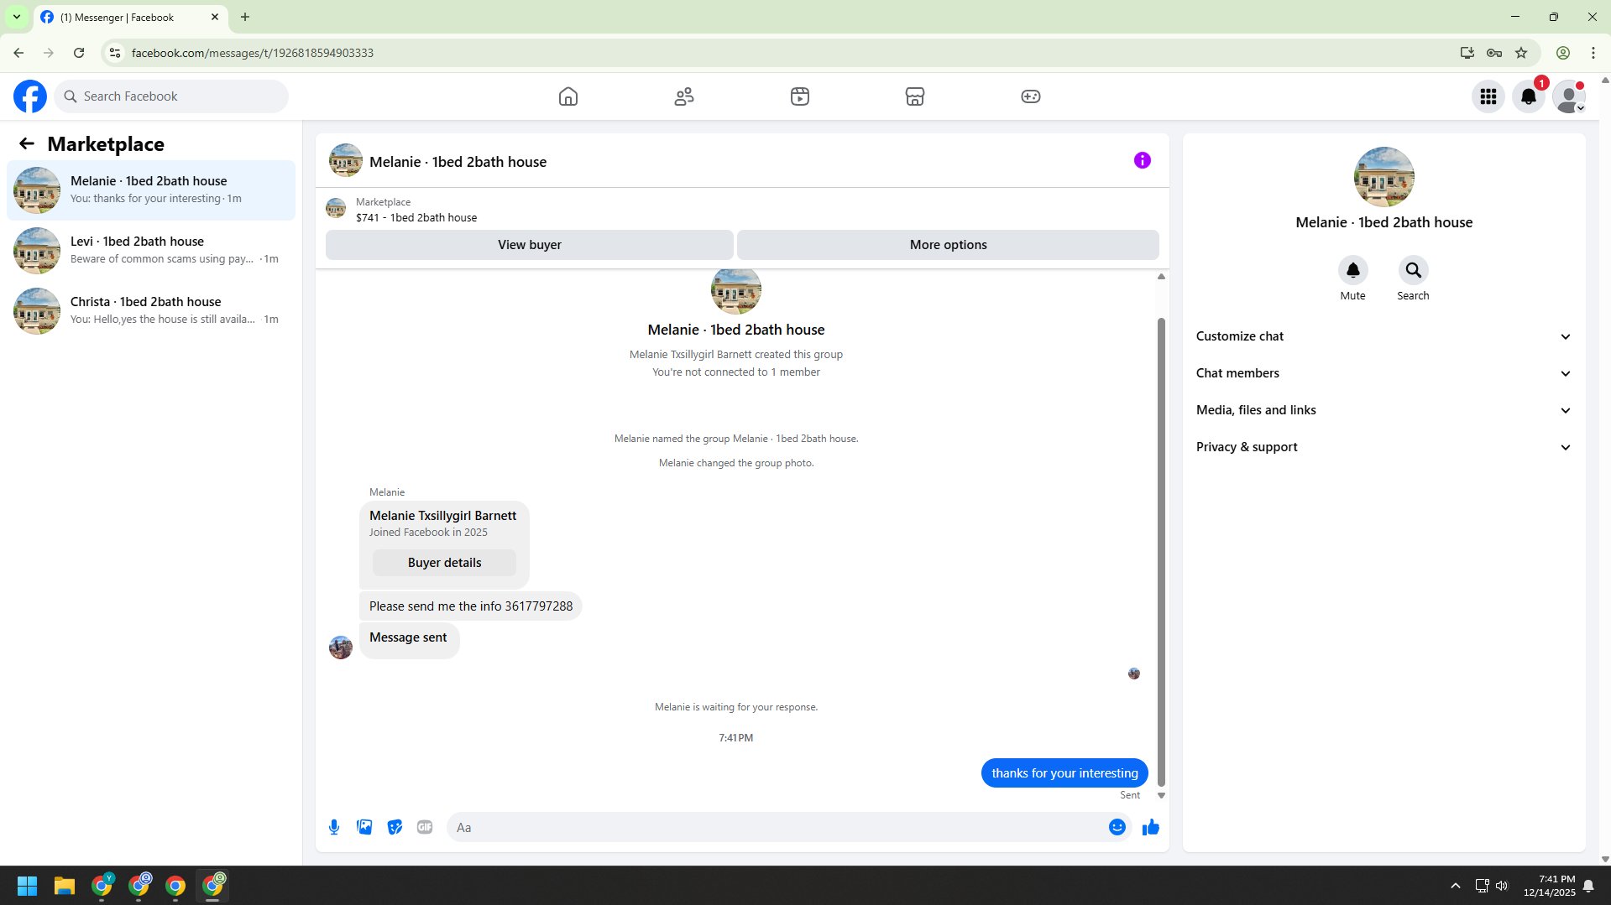Expand Privacy & support section
The image size is (1611, 905).
tap(1383, 447)
